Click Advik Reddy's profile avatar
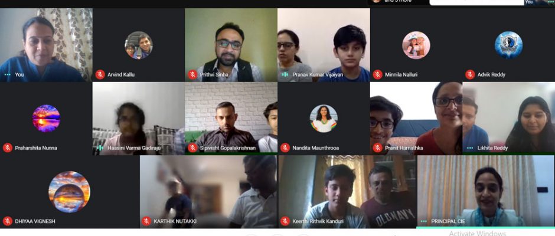The height and width of the screenshot is (236, 555). pos(508,45)
